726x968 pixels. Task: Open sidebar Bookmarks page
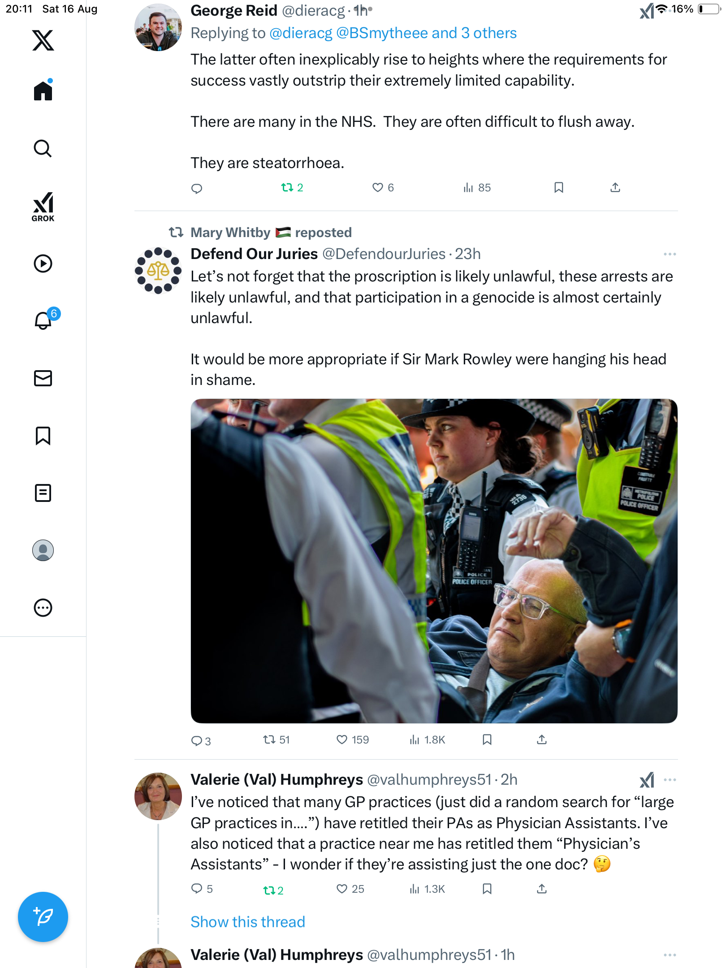(x=43, y=436)
